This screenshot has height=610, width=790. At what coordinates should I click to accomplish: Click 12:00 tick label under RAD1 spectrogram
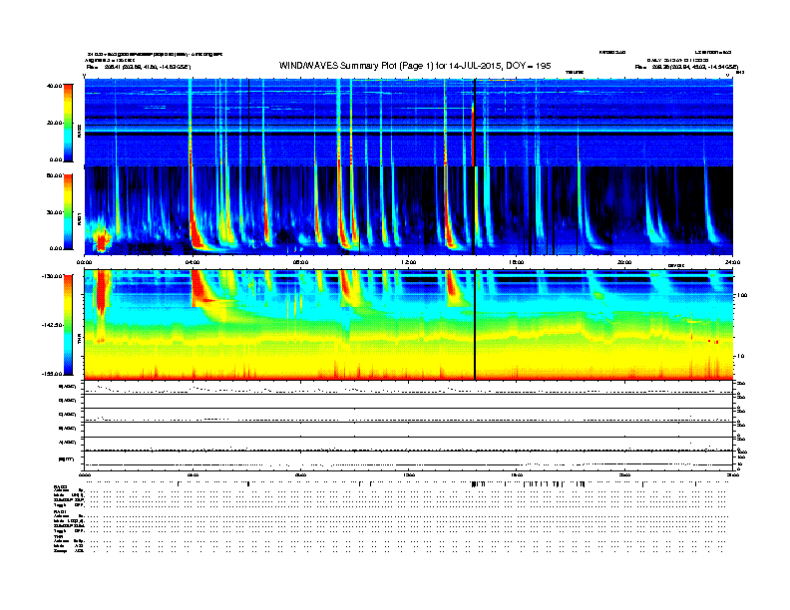(x=408, y=262)
